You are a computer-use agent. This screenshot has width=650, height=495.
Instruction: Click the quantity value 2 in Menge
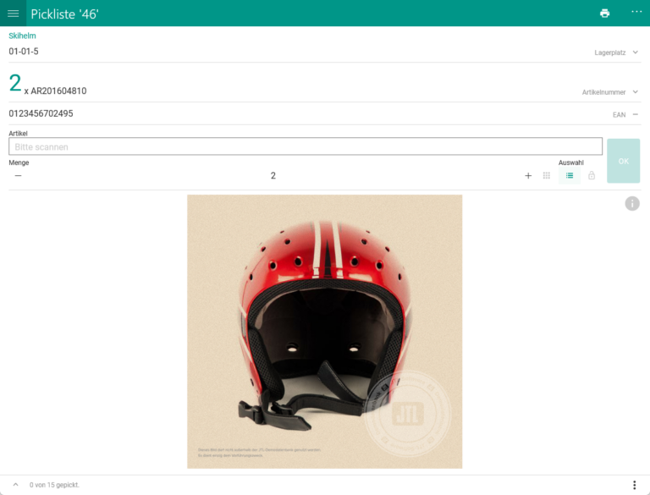(x=273, y=176)
